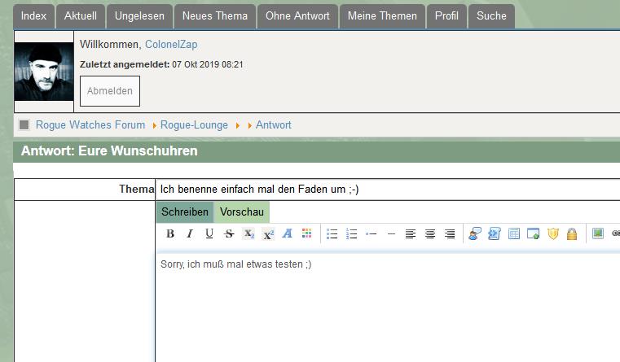Open the ColonelZap avatar image

pos(44,72)
